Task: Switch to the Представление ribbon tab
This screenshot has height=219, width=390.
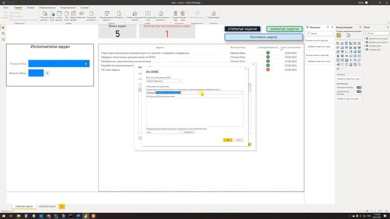Action: click(x=68, y=8)
